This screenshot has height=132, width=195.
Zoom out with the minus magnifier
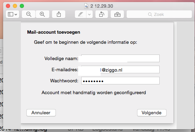[28, 14]
